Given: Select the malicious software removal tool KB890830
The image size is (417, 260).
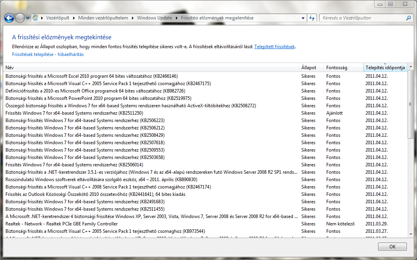Looking at the screenshot, I should (205, 180).
